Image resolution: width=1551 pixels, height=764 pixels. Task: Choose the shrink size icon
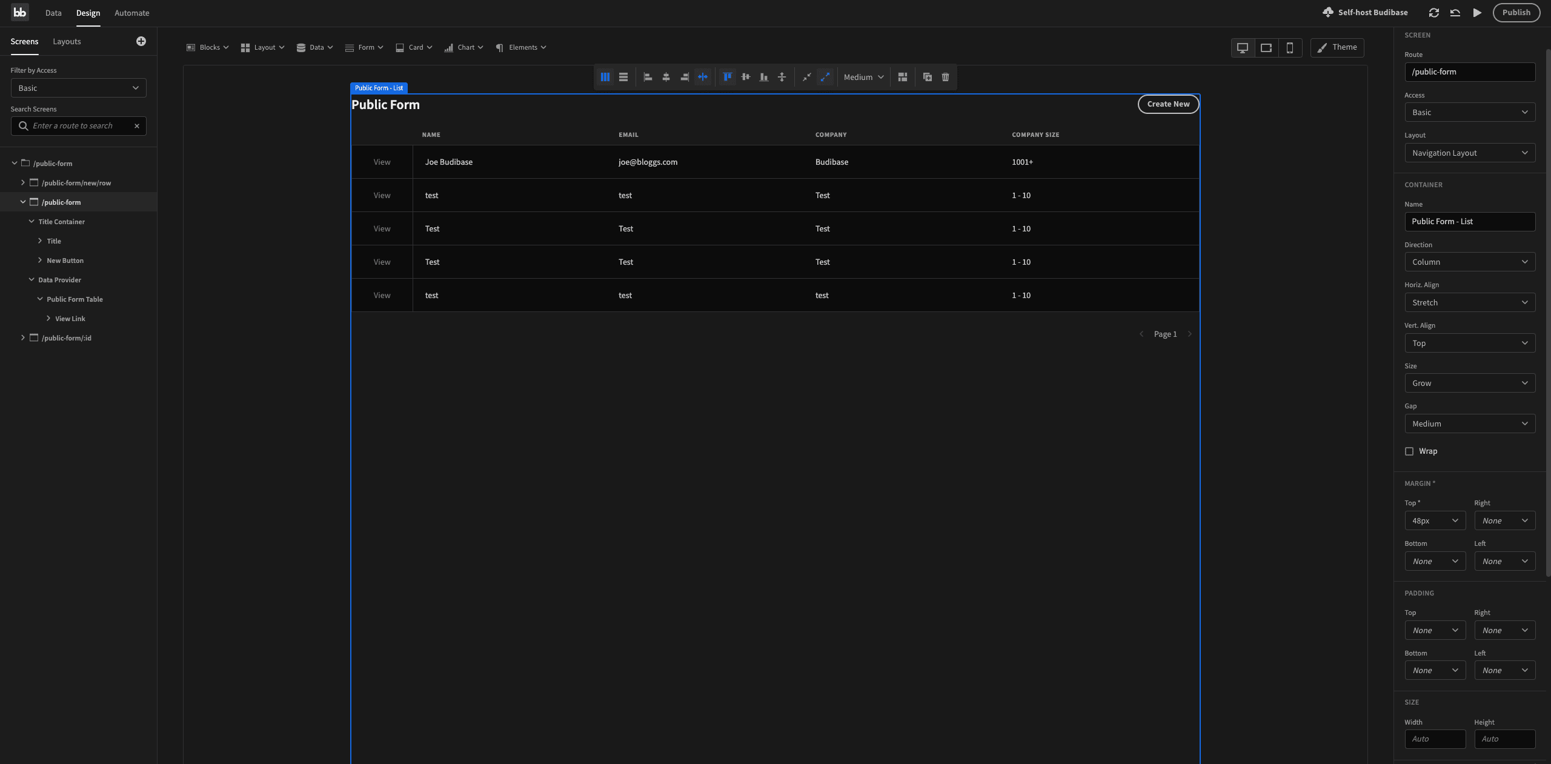click(806, 77)
